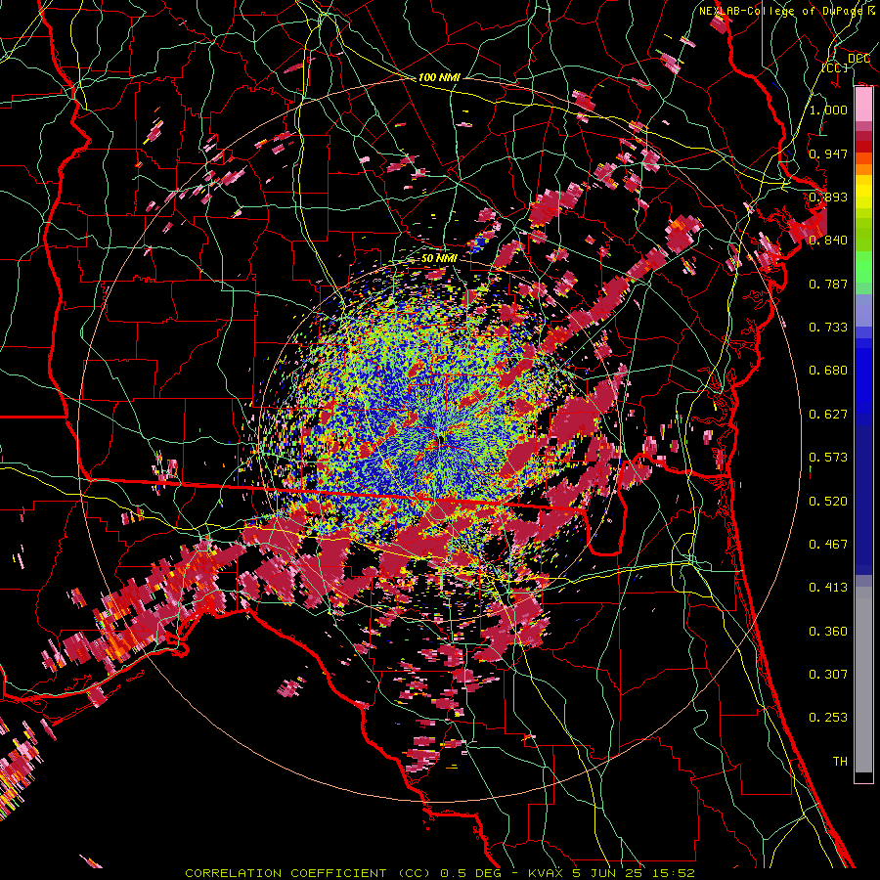Select the "0.520" legend value
Viewport: 880px width, 880px height.
pos(828,502)
